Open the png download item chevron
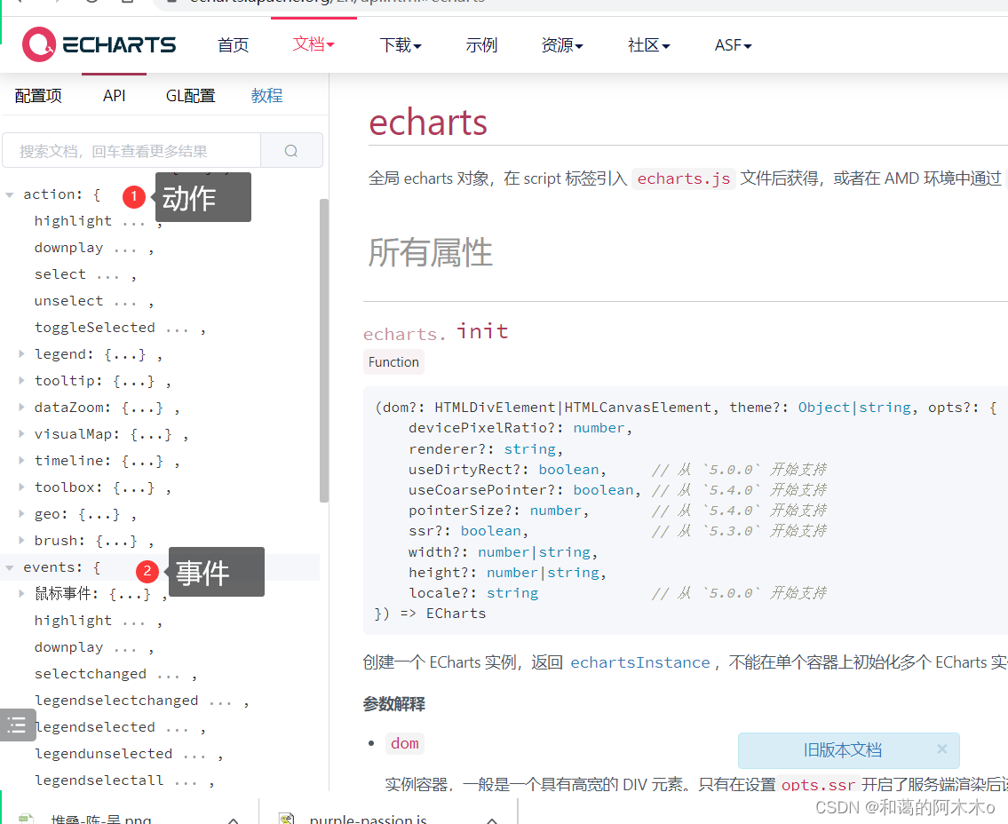The width and height of the screenshot is (1008, 824). pos(234,820)
